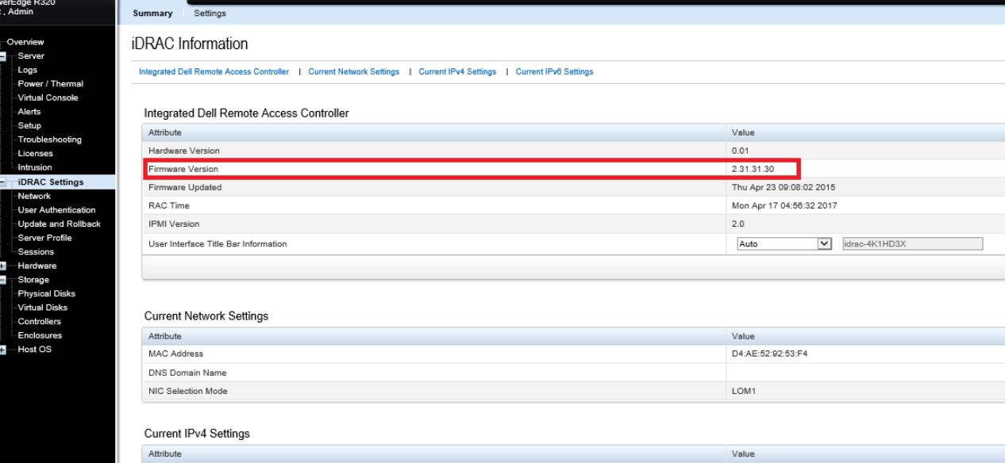Viewport: 1005px width, 463px height.
Task: Open Alerts in the sidebar
Action: pos(29,112)
